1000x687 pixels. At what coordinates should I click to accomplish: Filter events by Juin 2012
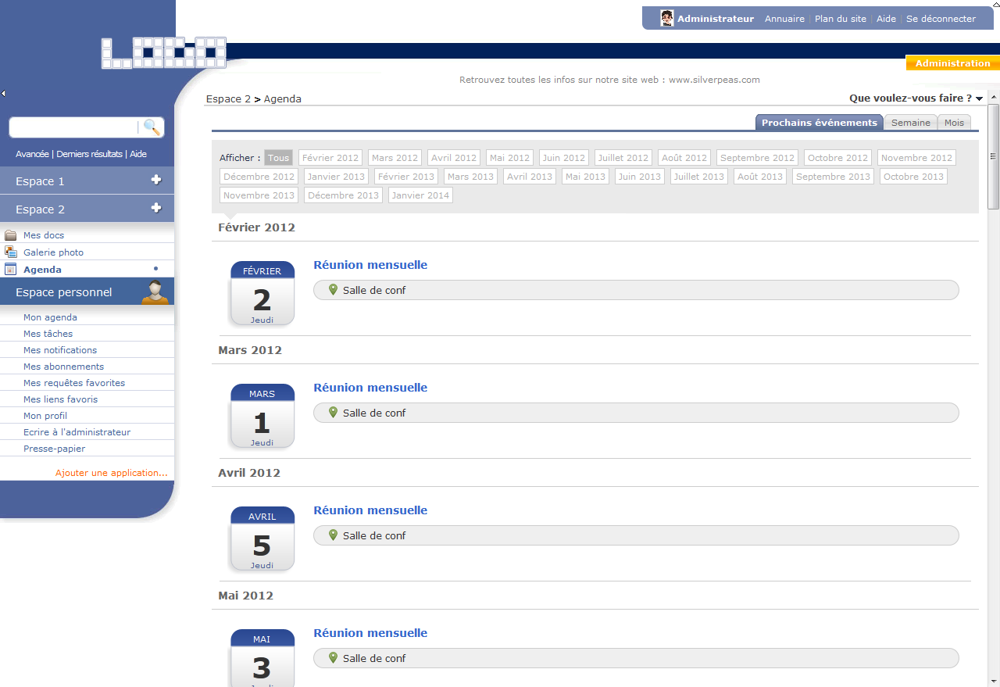[x=563, y=158]
